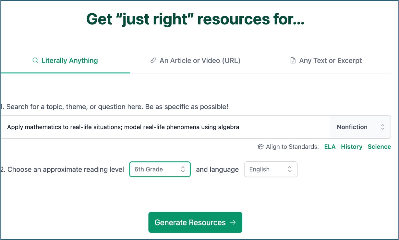Select the Science standards link
Screen dimensions: 399x240
tap(379, 147)
